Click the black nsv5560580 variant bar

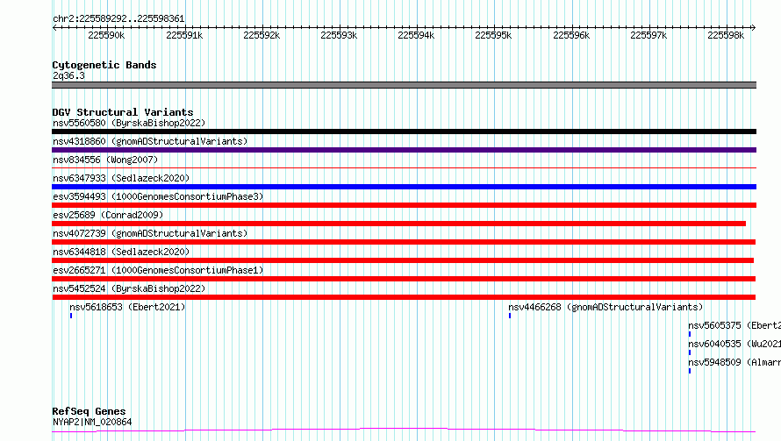click(x=404, y=132)
